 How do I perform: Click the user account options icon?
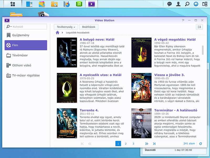178,4
